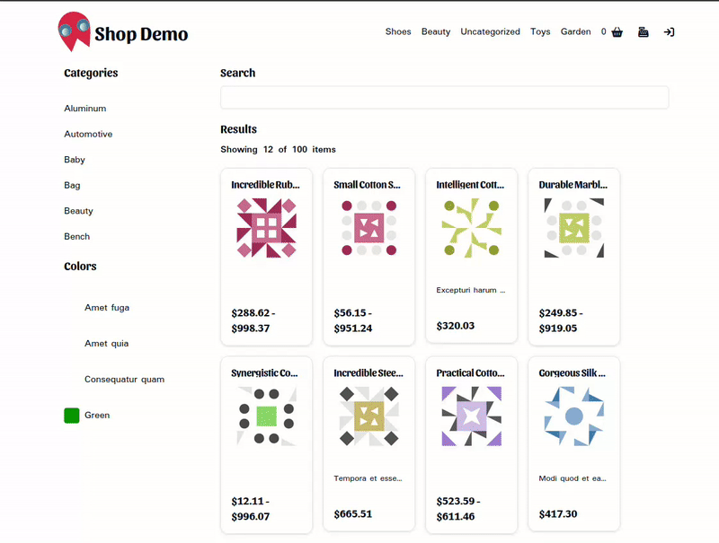Open the Gorgeous Silk product image
The image size is (719, 543).
coord(573,416)
